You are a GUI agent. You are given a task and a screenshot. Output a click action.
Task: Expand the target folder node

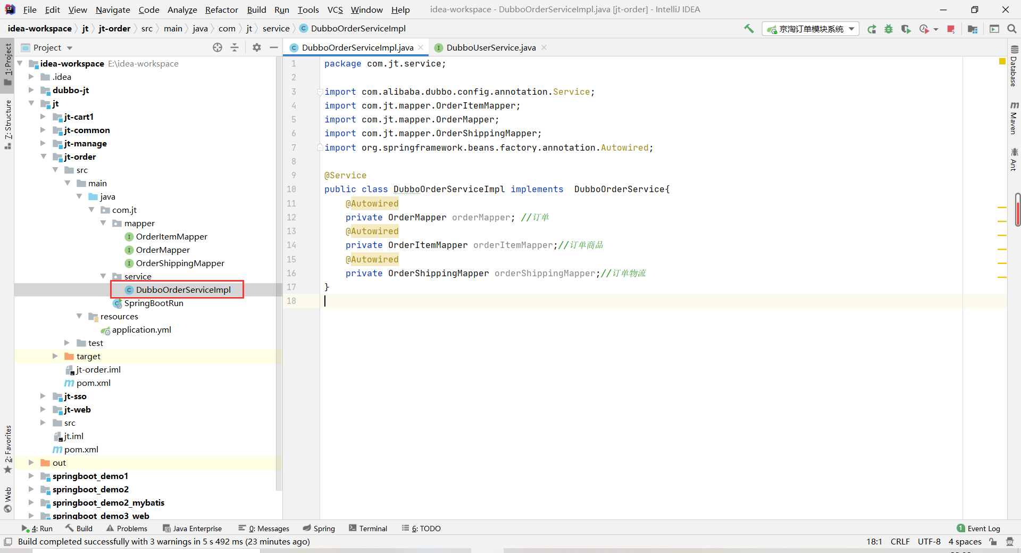pyautogui.click(x=55, y=356)
